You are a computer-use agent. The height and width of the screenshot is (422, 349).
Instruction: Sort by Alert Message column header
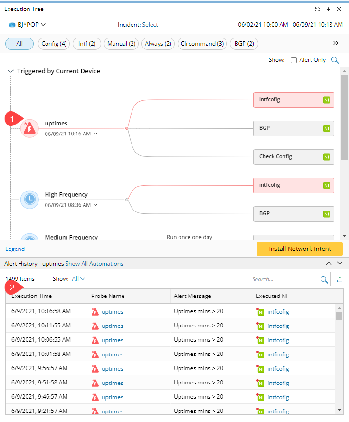(x=212, y=296)
